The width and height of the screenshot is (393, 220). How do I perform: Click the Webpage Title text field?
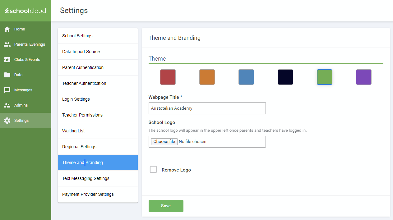207,108
